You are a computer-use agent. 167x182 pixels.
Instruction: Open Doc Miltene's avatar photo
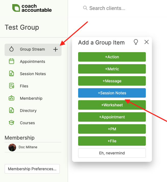pyautogui.click(x=12, y=147)
